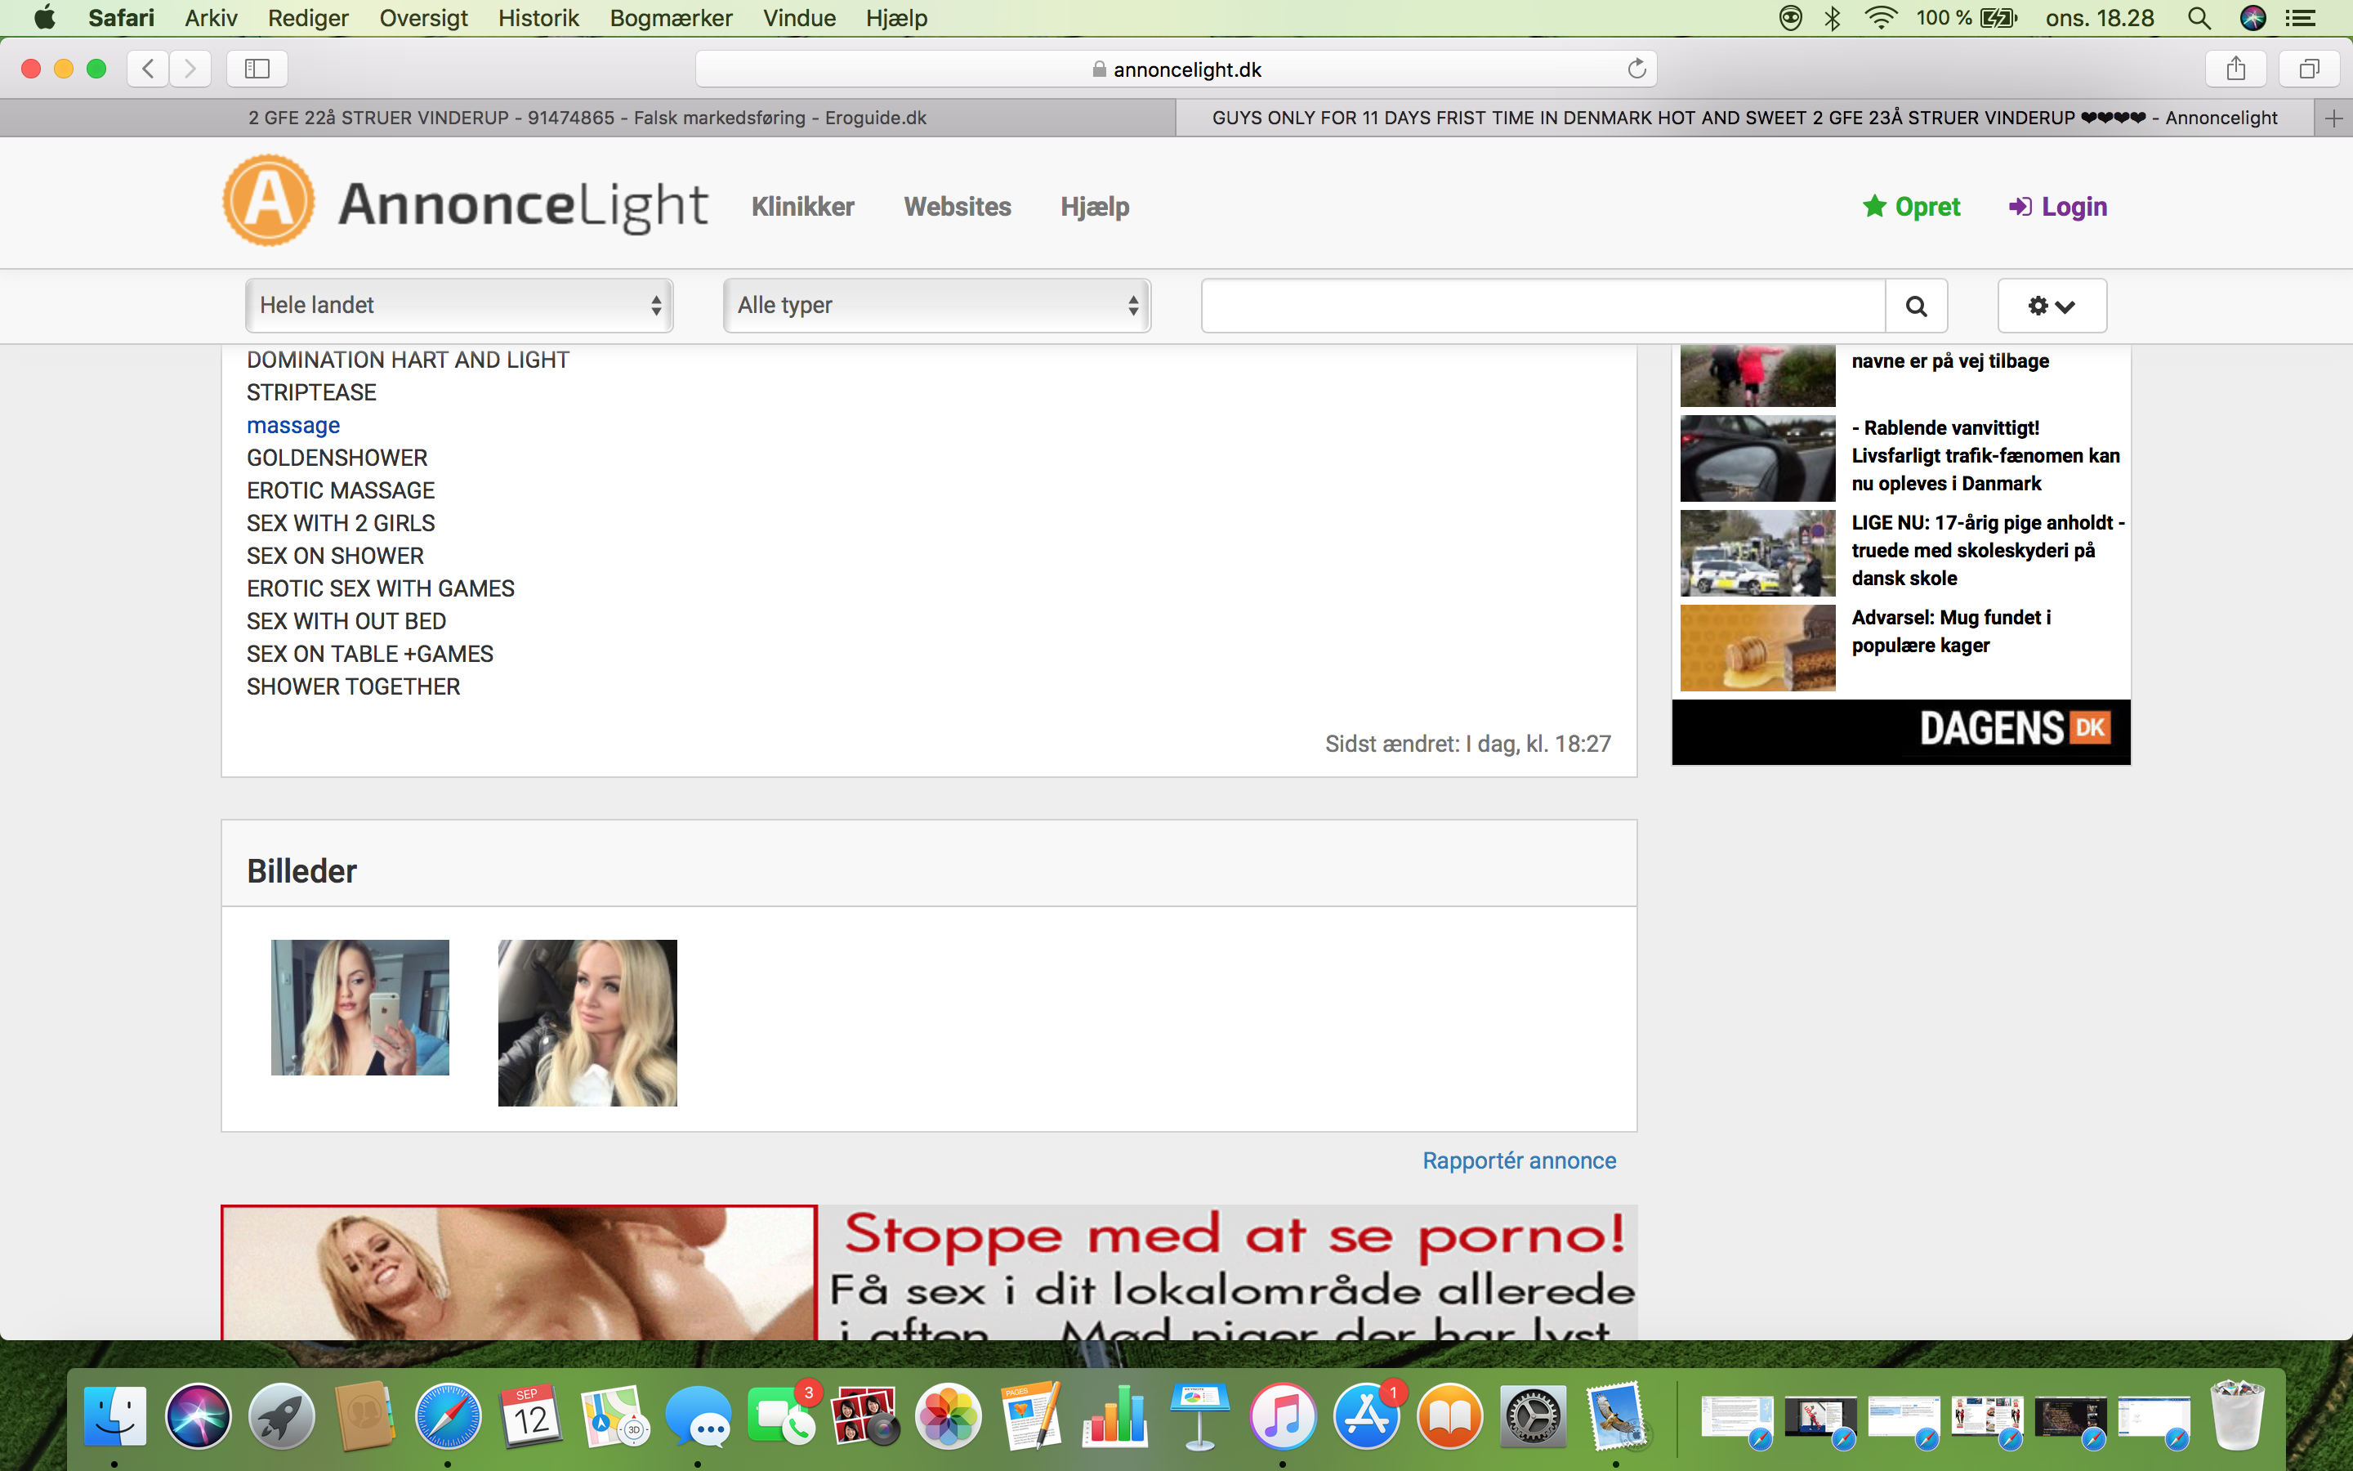Open Calendar in the Dock

coord(532,1415)
